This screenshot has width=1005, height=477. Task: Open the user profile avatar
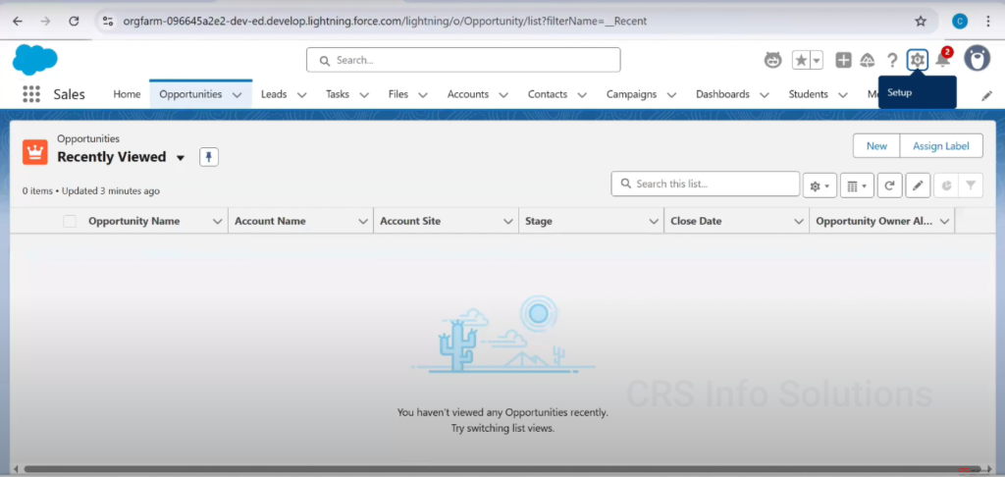977,59
